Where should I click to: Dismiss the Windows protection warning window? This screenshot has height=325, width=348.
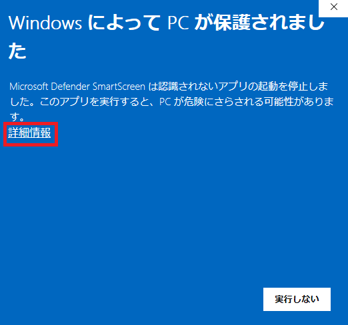(x=333, y=7)
